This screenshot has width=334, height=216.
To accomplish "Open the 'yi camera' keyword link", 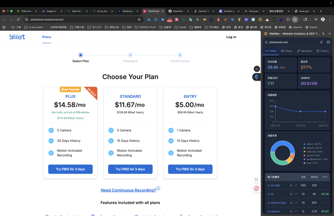I will coord(273,212).
